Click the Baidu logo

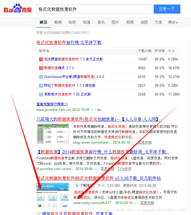pyautogui.click(x=18, y=9)
